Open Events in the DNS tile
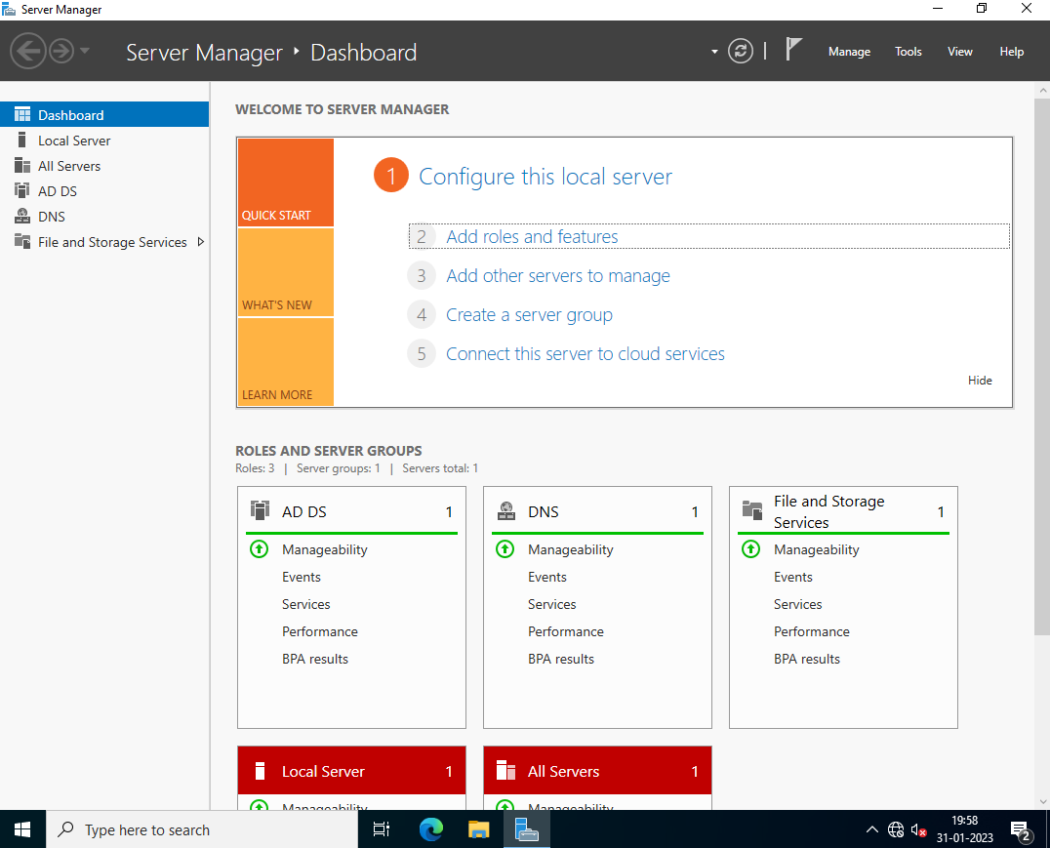 [x=547, y=577]
